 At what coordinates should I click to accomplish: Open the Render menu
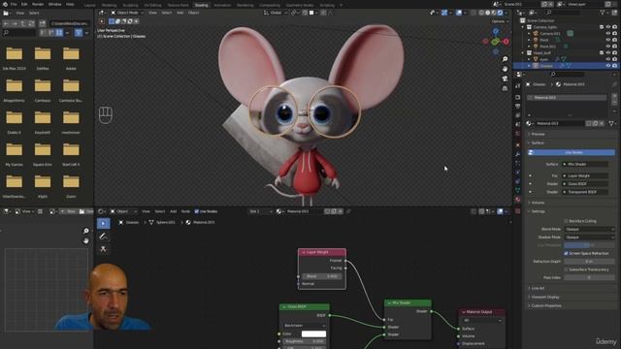pyautogui.click(x=38, y=4)
